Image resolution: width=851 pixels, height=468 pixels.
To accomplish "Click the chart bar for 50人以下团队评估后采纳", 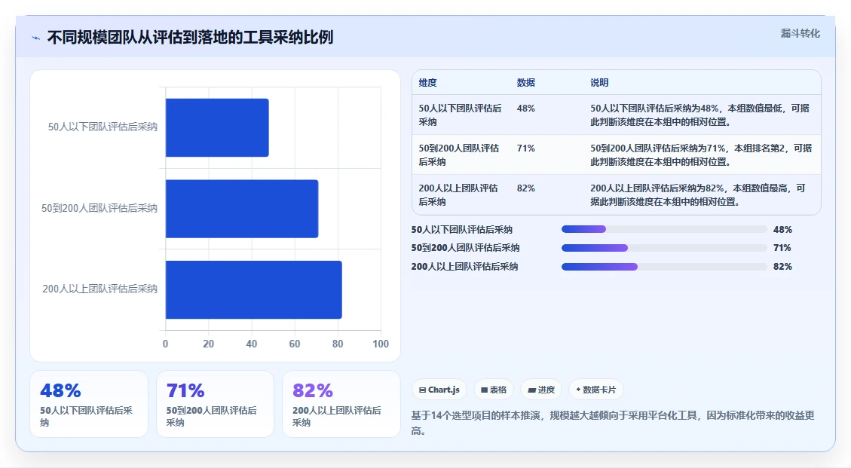I will pos(217,127).
